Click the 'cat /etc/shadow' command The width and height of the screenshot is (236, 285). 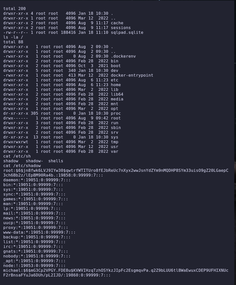click(22, 166)
